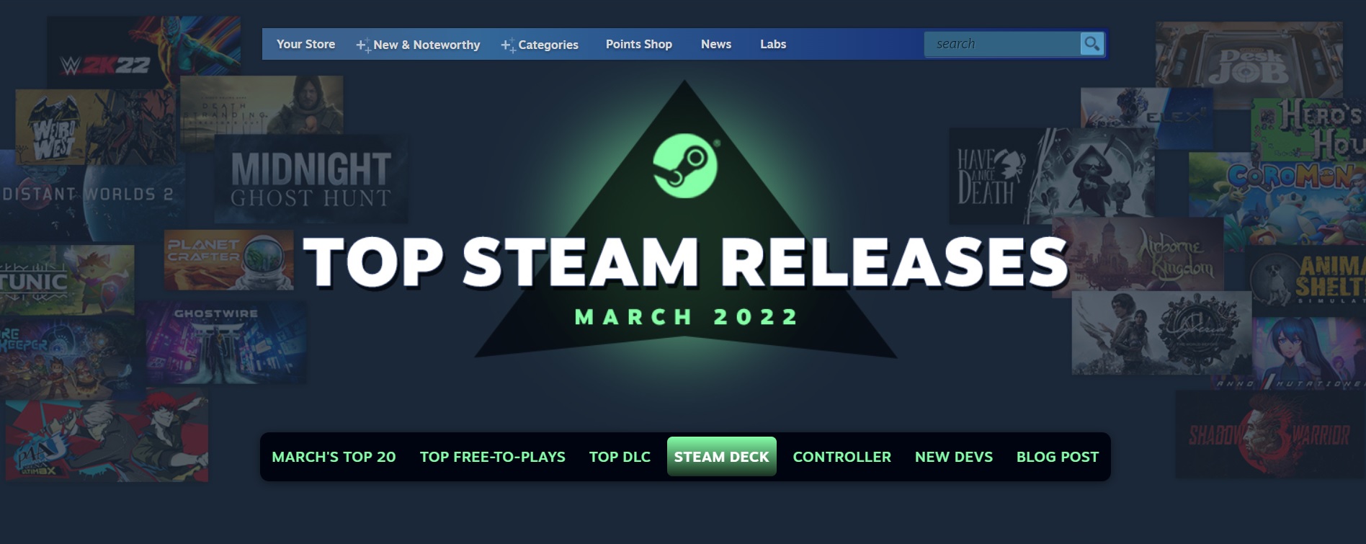Switch to Top Free-to-Plays tab
Image resolution: width=1366 pixels, height=544 pixels.
tap(493, 457)
